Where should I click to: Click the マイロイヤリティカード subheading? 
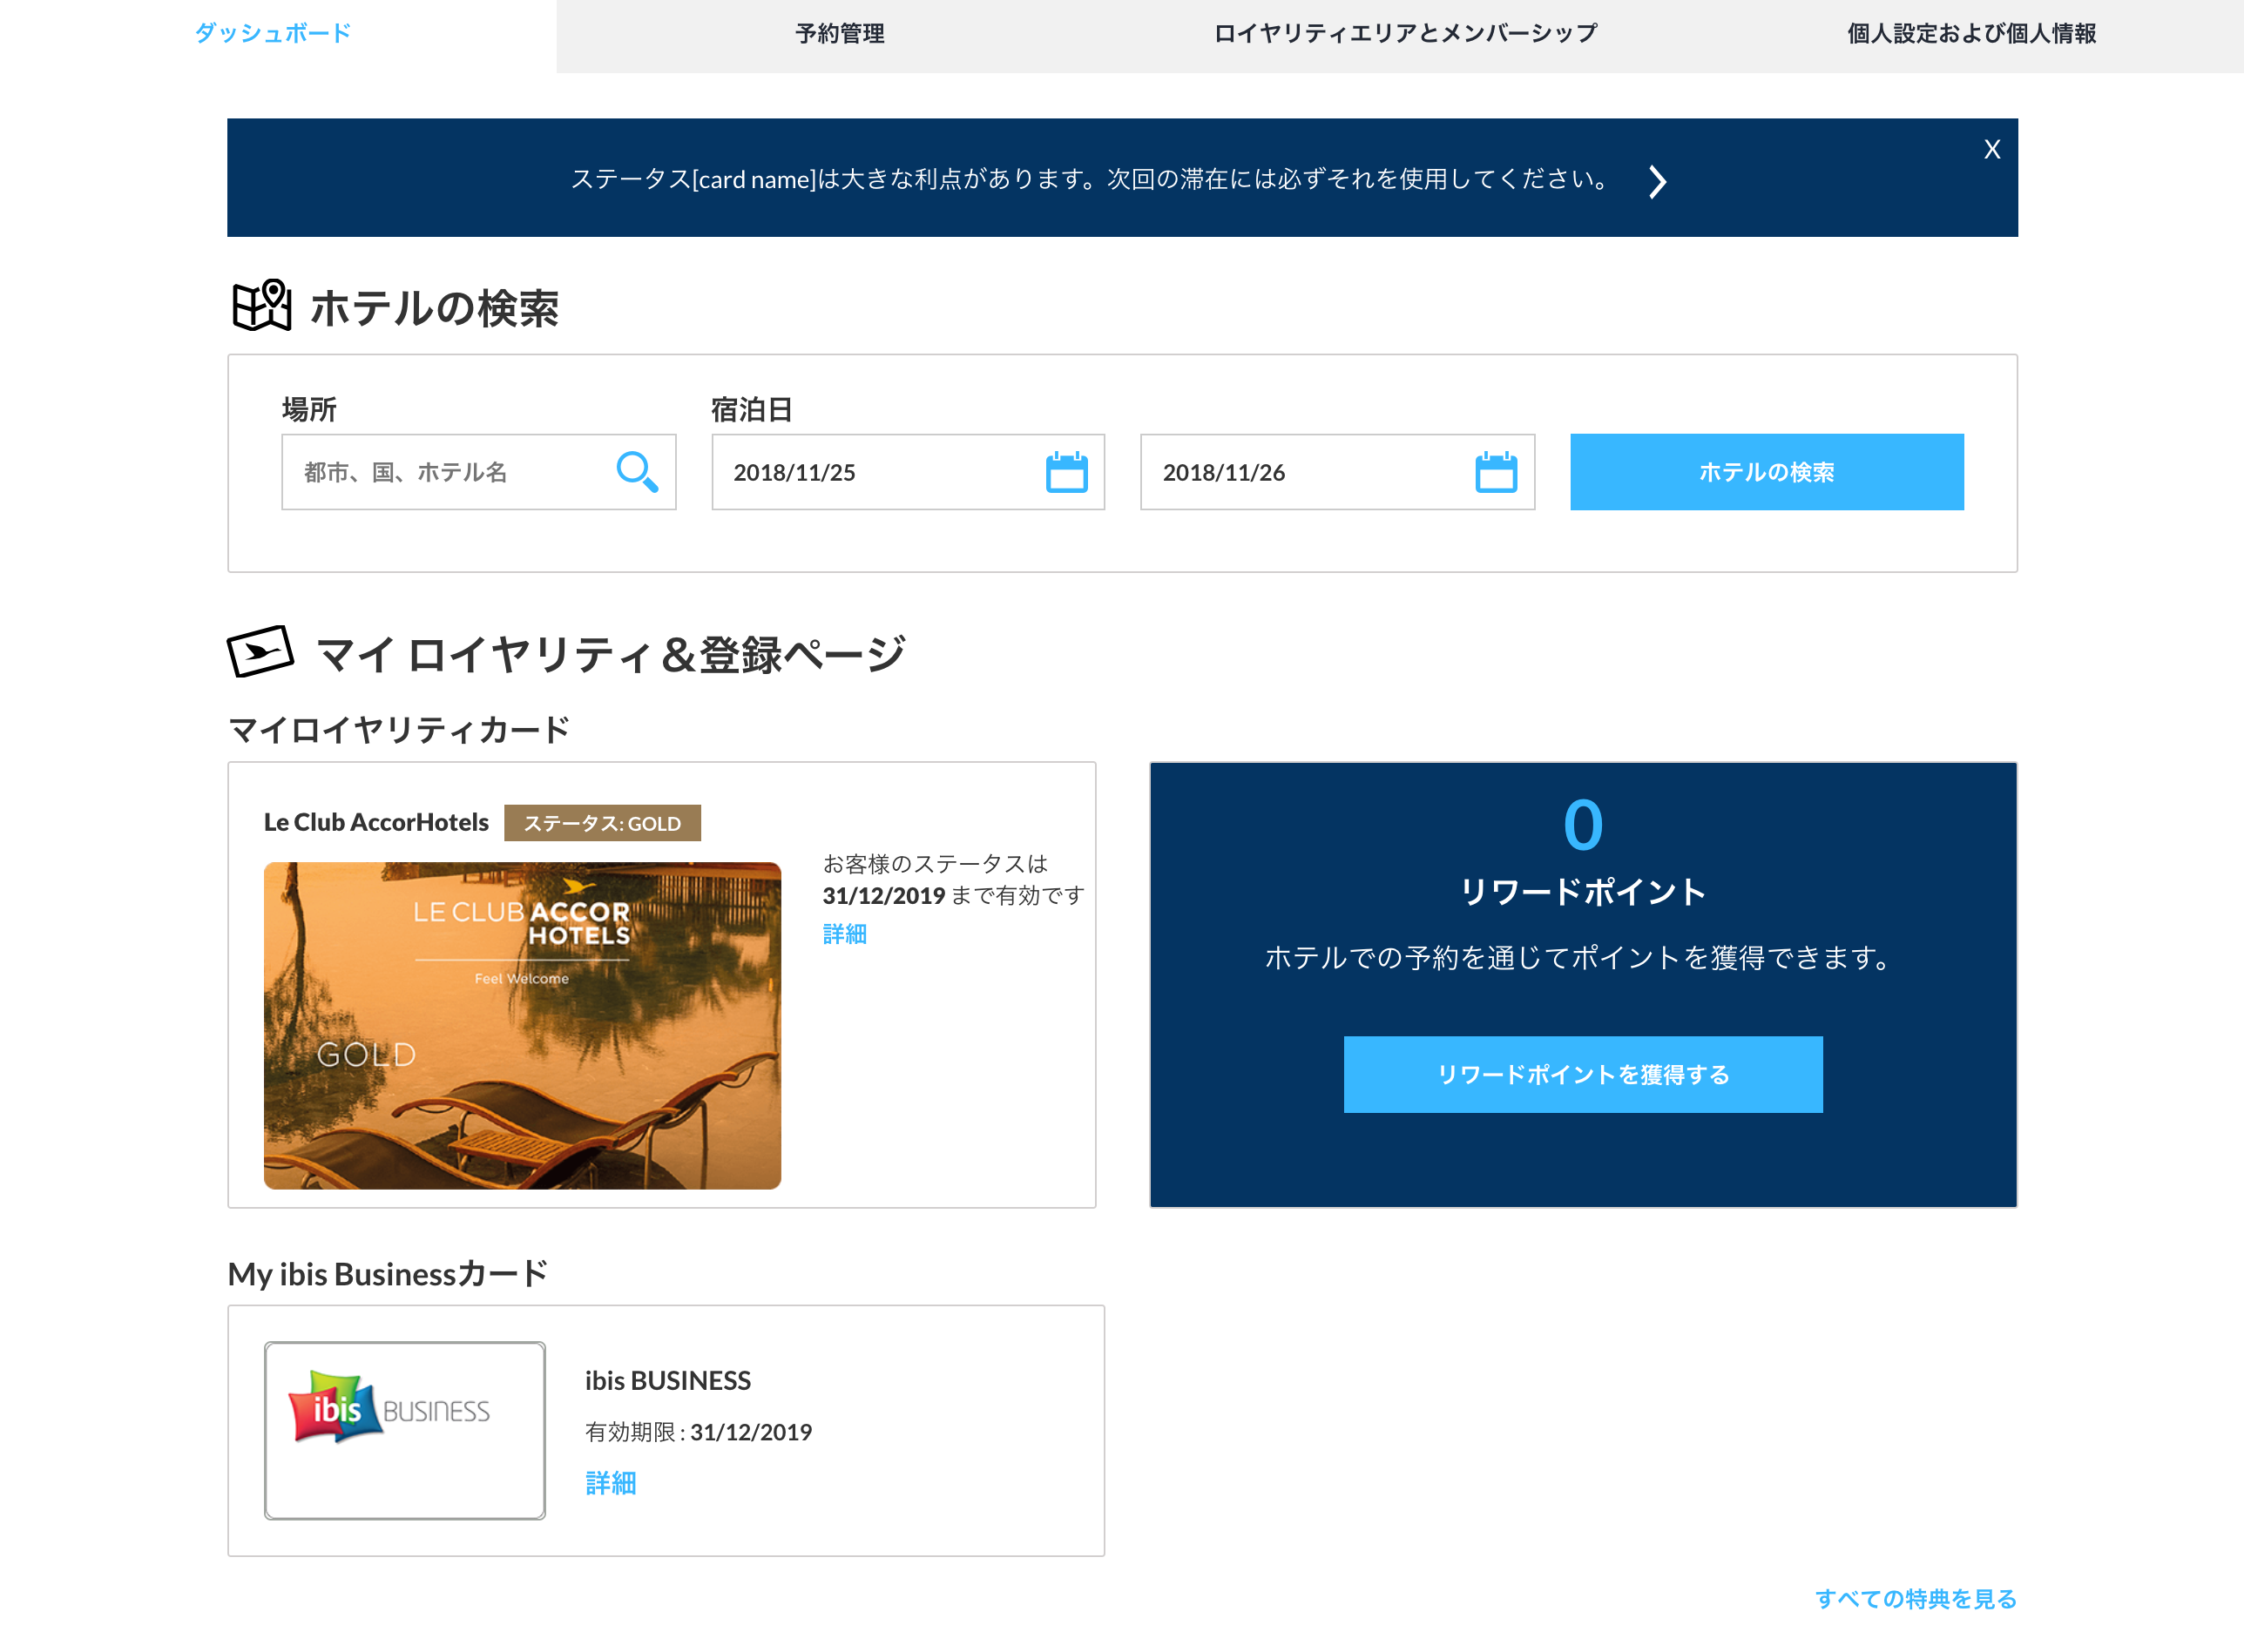point(399,730)
